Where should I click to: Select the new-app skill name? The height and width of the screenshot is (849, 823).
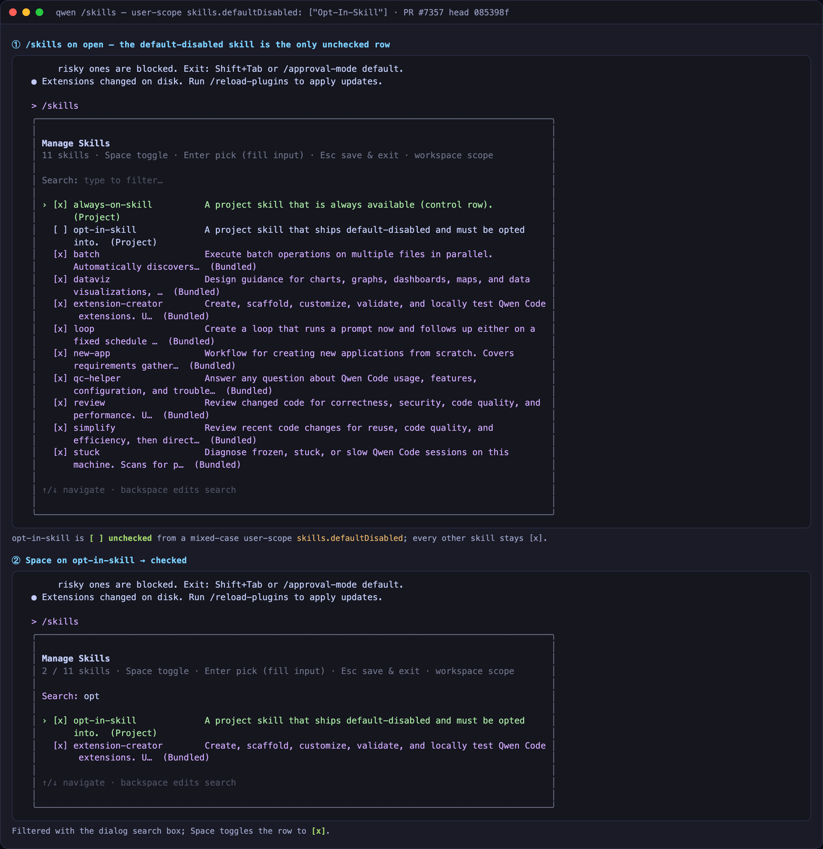click(92, 353)
